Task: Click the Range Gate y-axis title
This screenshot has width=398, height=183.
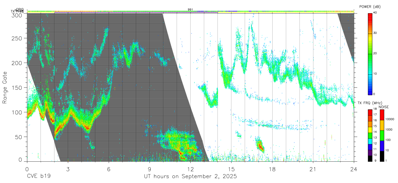Action: [x=5, y=87]
